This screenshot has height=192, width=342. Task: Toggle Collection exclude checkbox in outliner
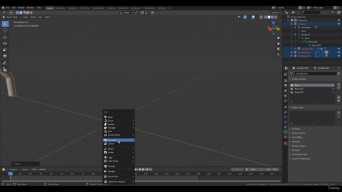[x=292, y=20]
